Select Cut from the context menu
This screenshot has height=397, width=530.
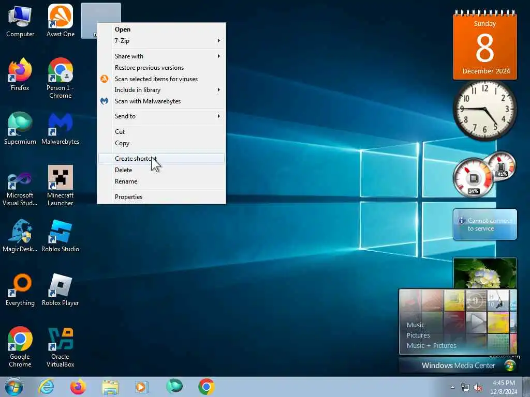click(161, 132)
